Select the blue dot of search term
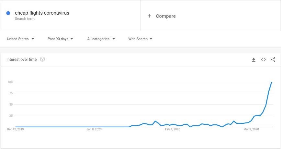This screenshot has height=149, width=281. 8,13
